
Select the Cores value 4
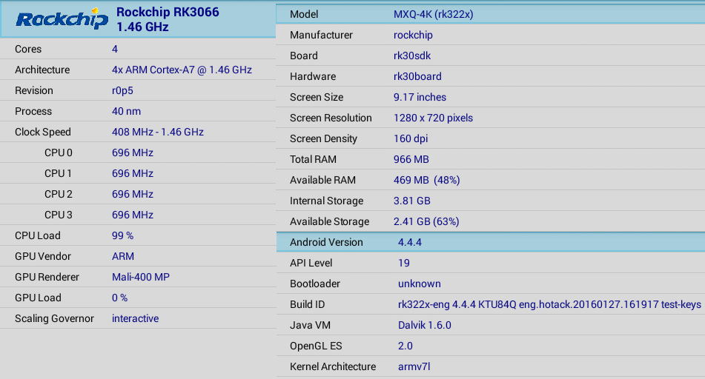115,49
